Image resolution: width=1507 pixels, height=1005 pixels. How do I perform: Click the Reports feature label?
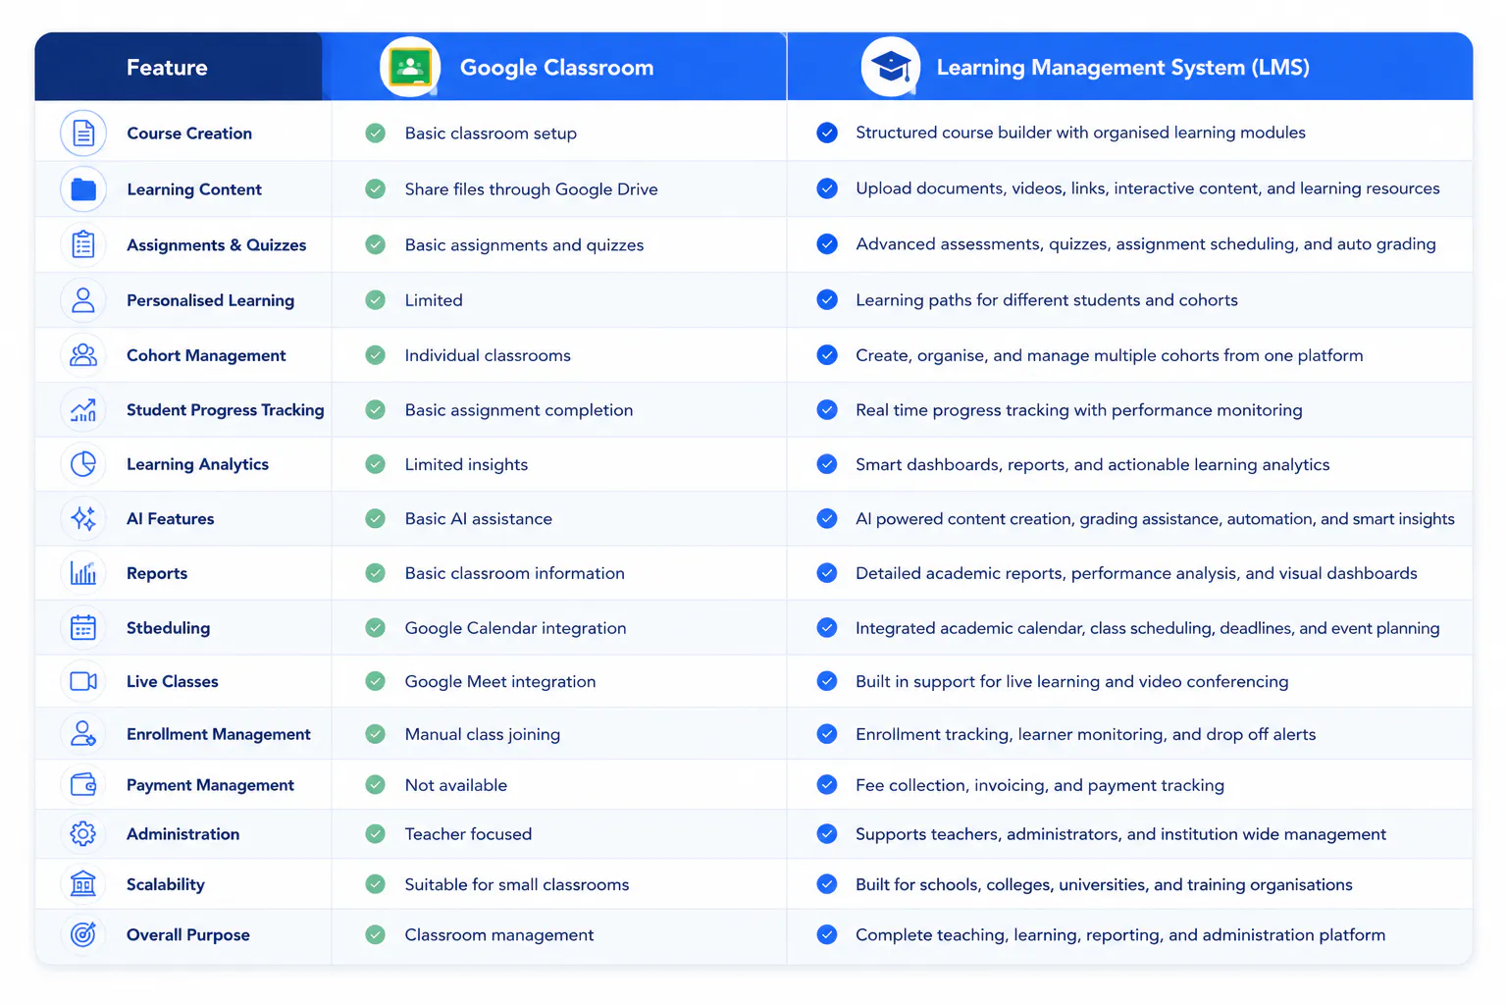157,573
